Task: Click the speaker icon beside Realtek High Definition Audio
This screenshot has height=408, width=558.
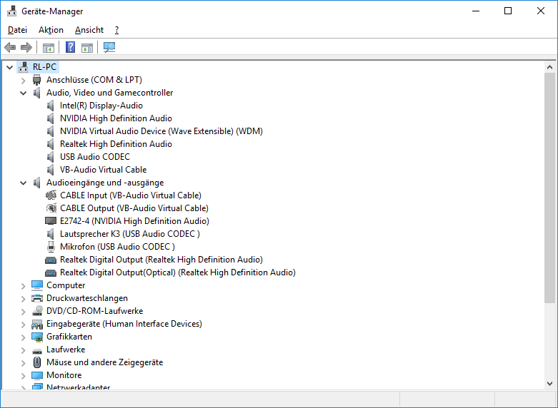Action: [51, 144]
